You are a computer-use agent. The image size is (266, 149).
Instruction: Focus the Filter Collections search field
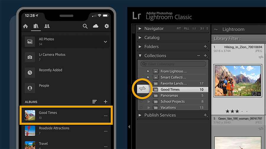pyautogui.click(x=173, y=64)
